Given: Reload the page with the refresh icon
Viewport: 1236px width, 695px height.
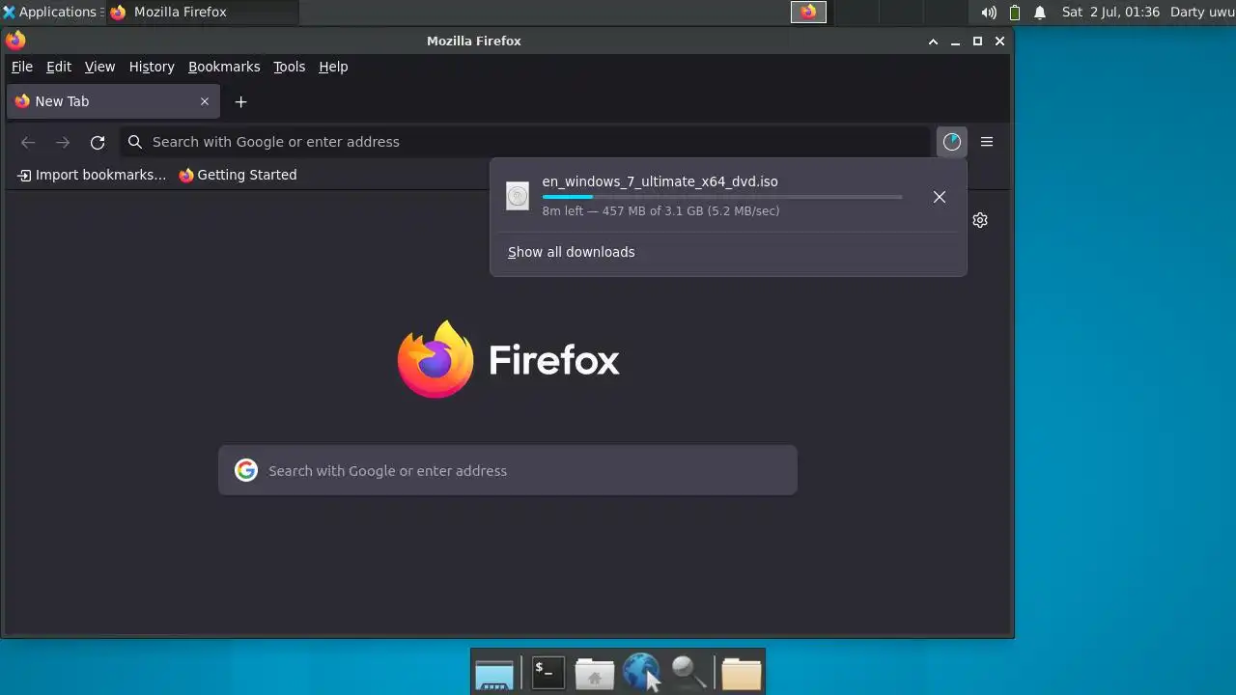Looking at the screenshot, I should tap(98, 142).
